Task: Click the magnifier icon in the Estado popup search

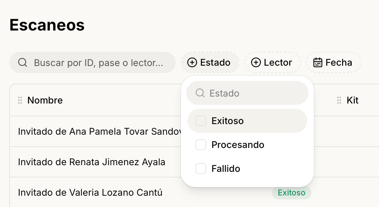Action: 200,93
